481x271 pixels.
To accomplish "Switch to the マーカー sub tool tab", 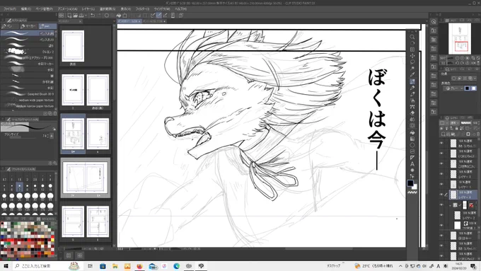I will click(28, 26).
